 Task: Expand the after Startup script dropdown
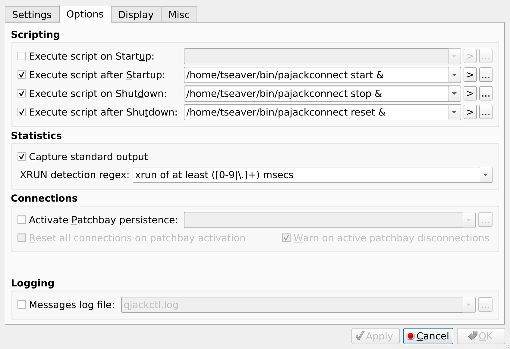click(x=454, y=75)
